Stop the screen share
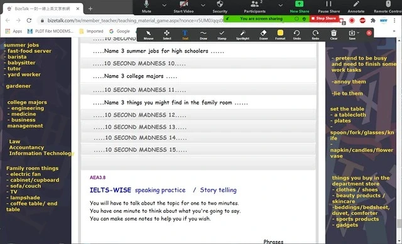The image size is (402, 244). coord(324,18)
